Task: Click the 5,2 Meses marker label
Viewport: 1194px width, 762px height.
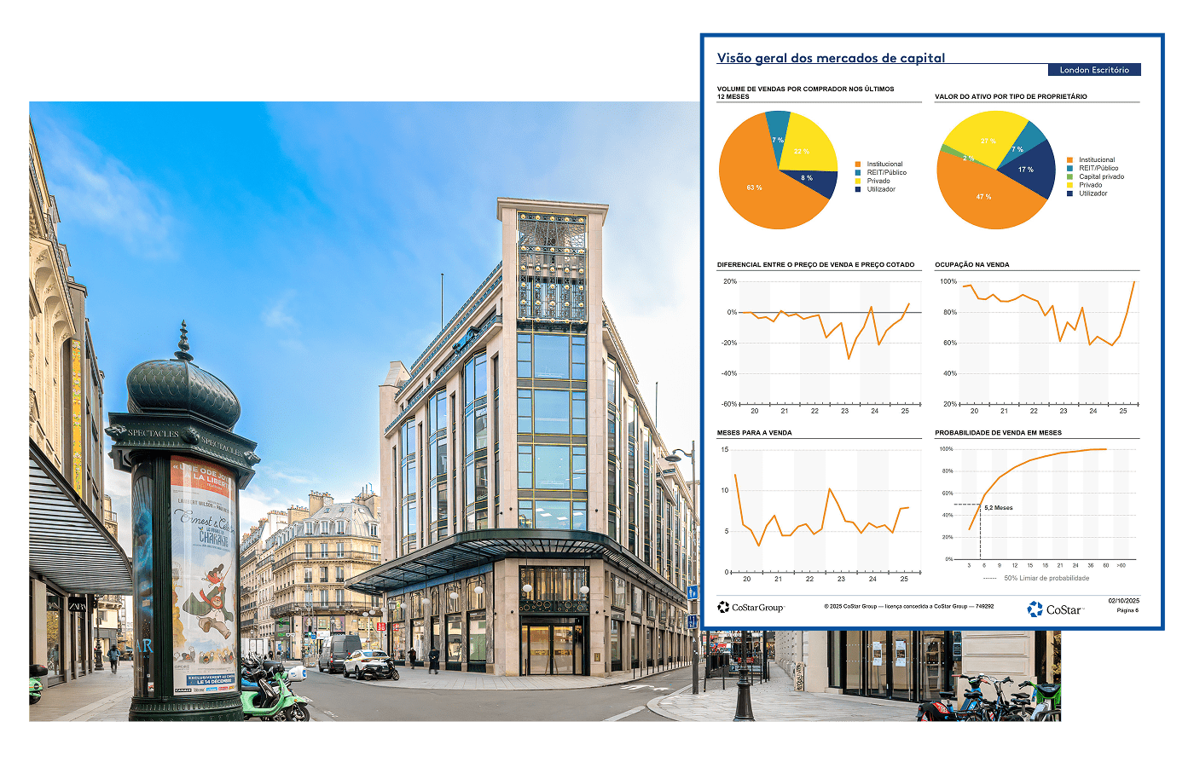Action: [999, 508]
